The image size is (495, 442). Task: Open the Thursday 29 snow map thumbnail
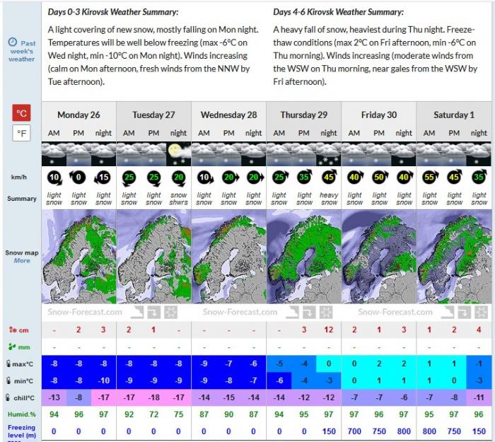(304, 256)
